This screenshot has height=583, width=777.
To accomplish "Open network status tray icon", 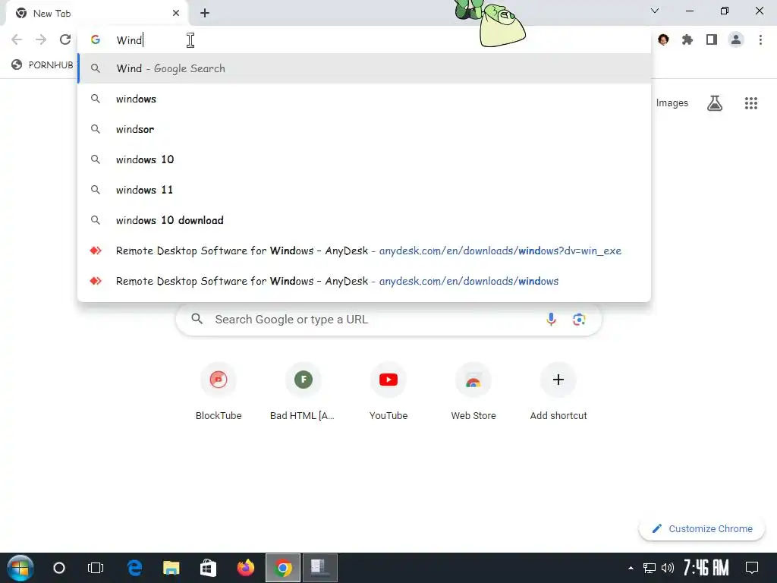I will 650,568.
